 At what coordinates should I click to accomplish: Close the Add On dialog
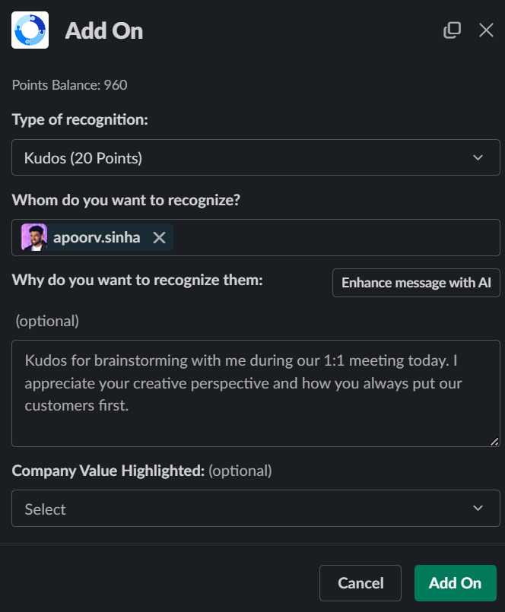point(486,30)
